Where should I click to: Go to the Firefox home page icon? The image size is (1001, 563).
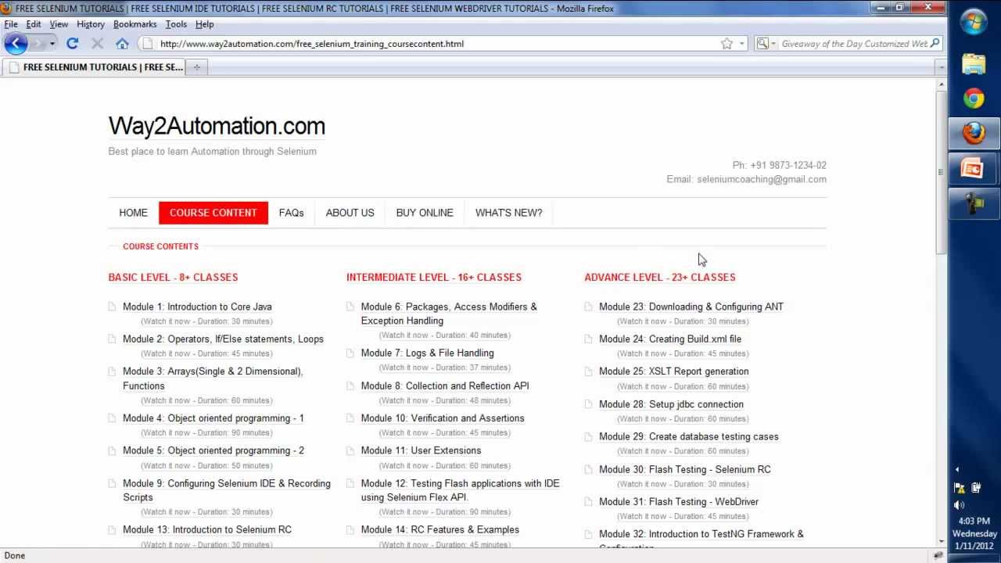pos(122,44)
